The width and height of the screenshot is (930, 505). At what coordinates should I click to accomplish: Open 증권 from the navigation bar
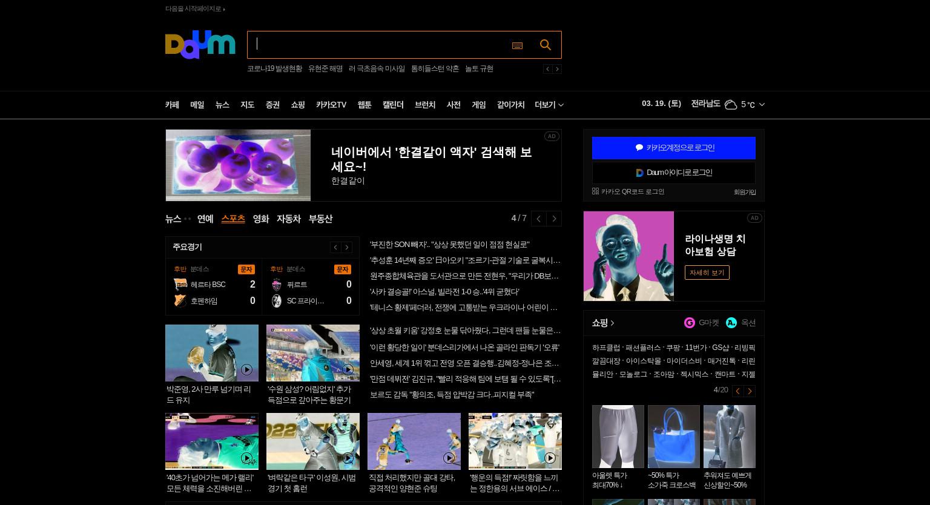point(272,105)
